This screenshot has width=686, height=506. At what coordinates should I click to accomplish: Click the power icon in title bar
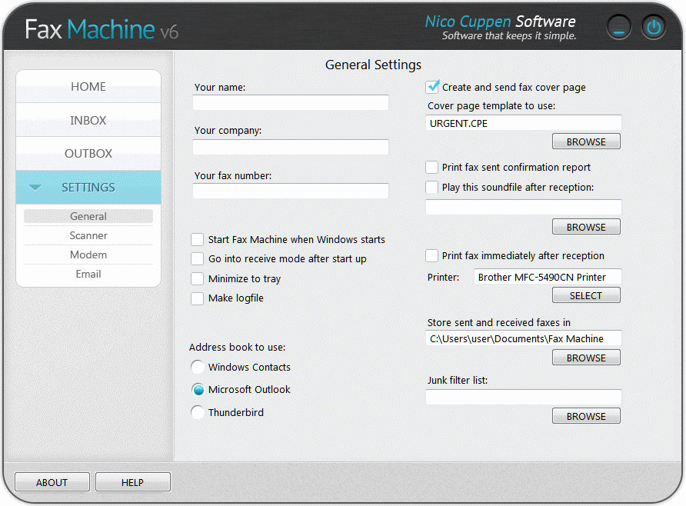pos(654,28)
